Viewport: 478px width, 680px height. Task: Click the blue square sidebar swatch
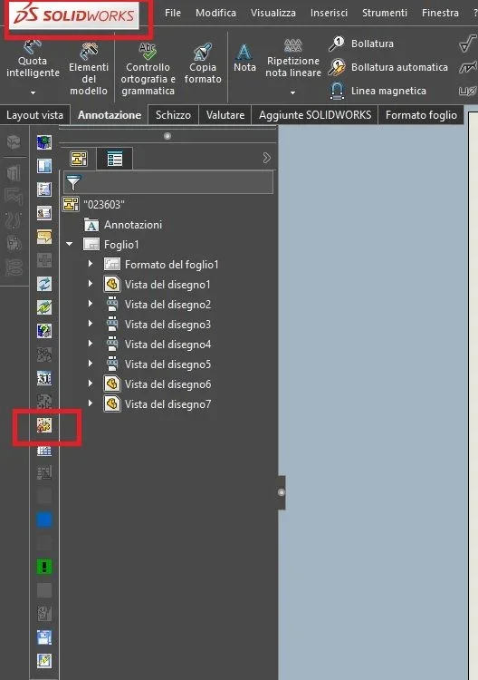click(44, 520)
